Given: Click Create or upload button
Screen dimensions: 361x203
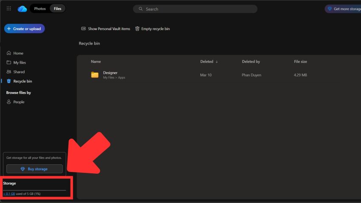Looking at the screenshot, I should 24,28.
